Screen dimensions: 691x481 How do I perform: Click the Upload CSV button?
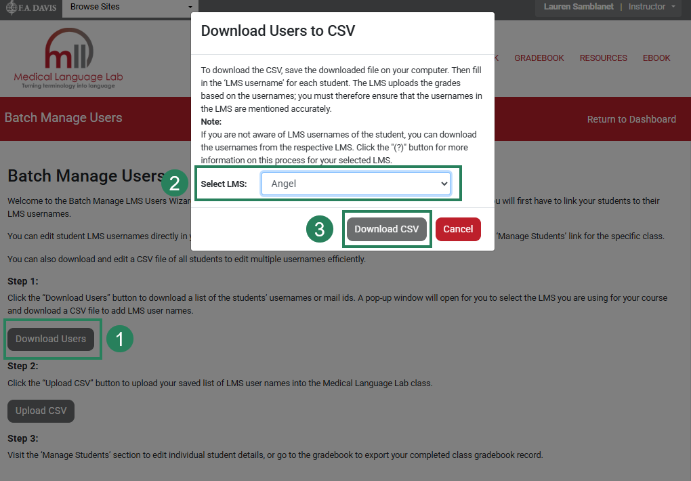coord(41,411)
